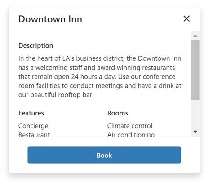Select the Concierge feature entry
213x186 pixels.
click(x=33, y=126)
